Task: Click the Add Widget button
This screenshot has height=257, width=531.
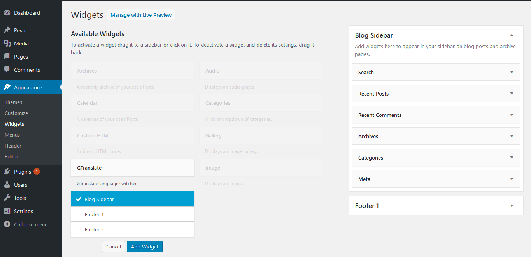Action: [144, 247]
